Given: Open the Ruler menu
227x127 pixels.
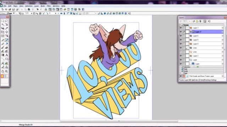Looking at the screenshot, I should tap(43, 6).
